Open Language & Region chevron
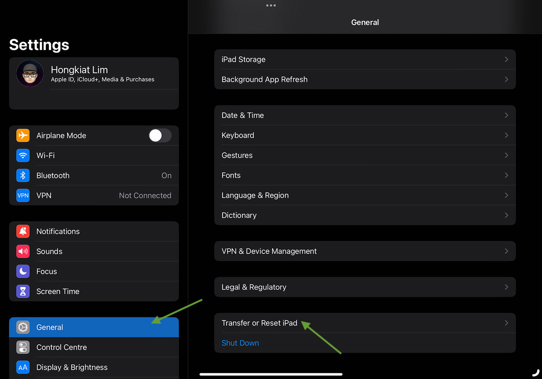542x379 pixels. coord(506,195)
